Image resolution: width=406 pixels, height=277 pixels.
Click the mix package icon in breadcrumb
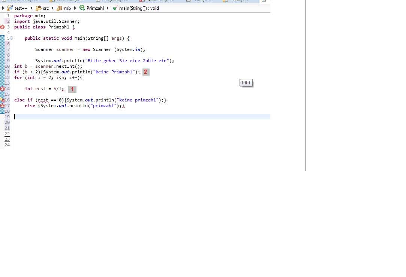tap(60, 8)
